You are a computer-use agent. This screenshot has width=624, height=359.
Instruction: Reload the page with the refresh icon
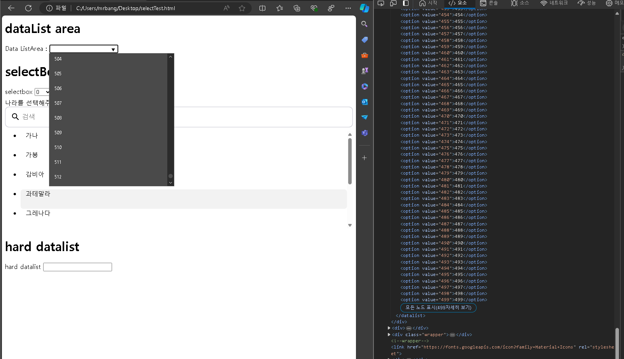pos(28,8)
